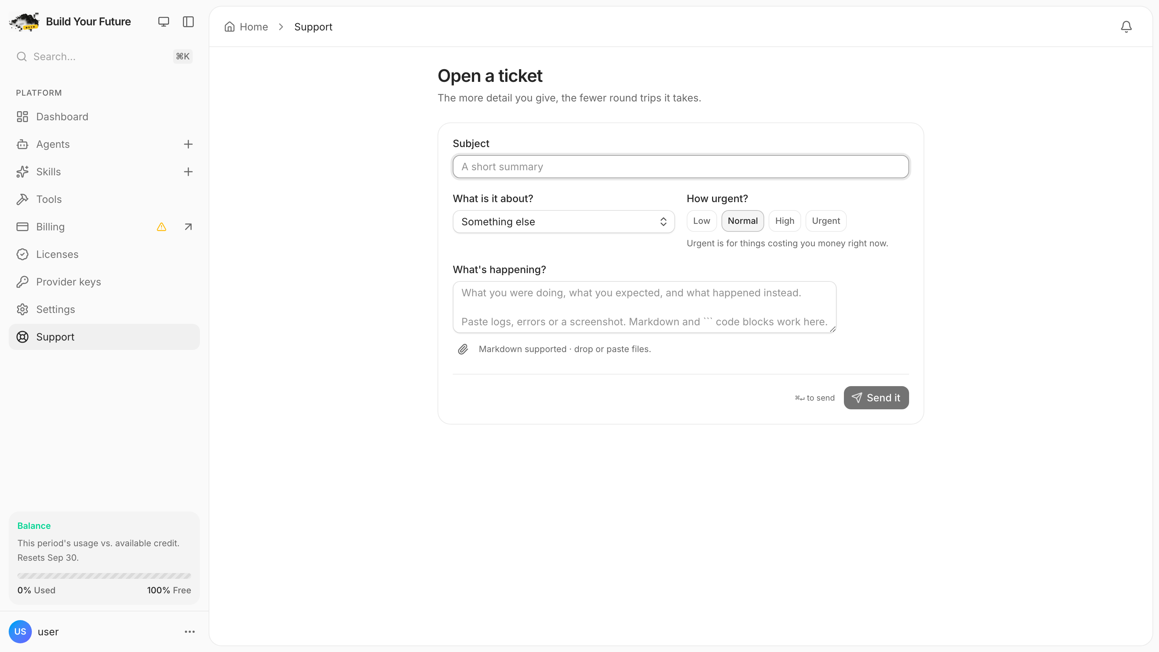Click the Send it button
This screenshot has width=1159, height=652.
point(876,398)
